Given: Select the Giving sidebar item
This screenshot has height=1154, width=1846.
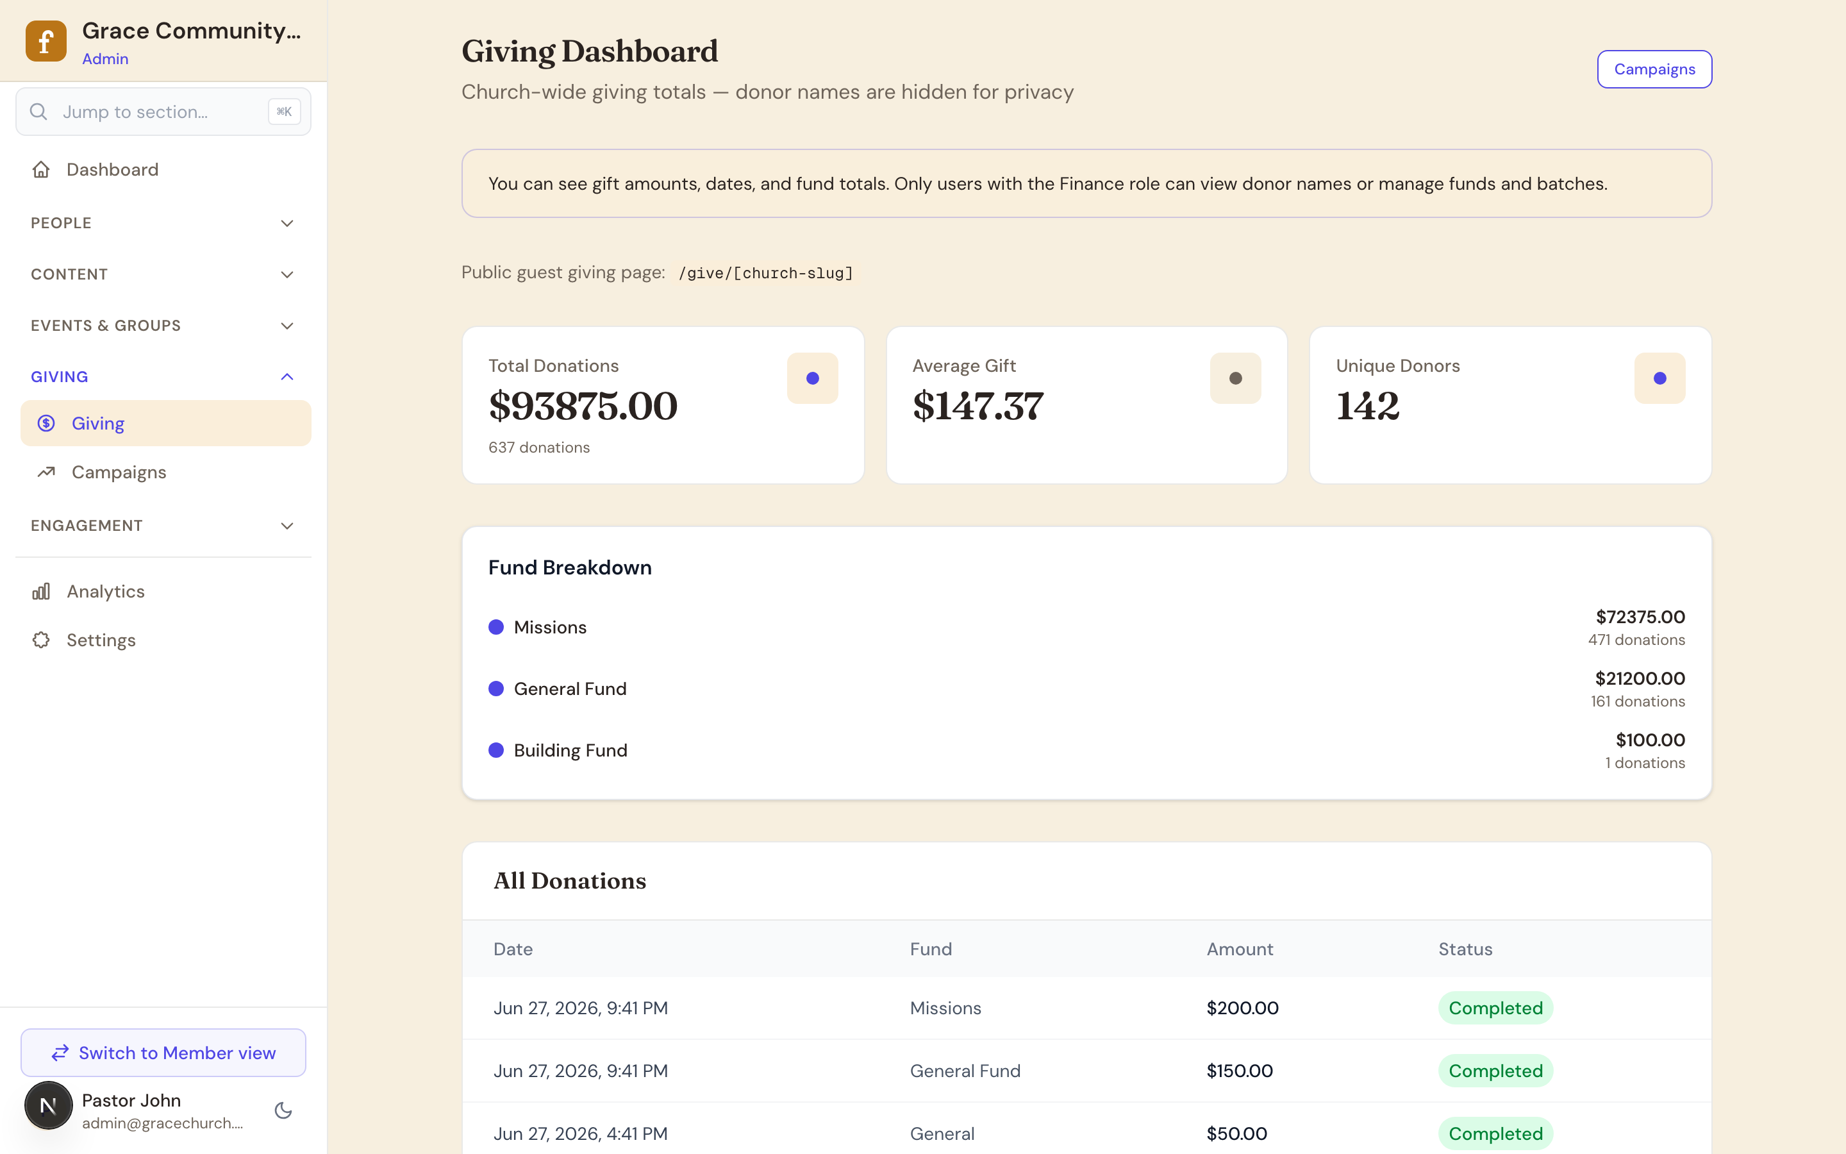Looking at the screenshot, I should click(165, 423).
